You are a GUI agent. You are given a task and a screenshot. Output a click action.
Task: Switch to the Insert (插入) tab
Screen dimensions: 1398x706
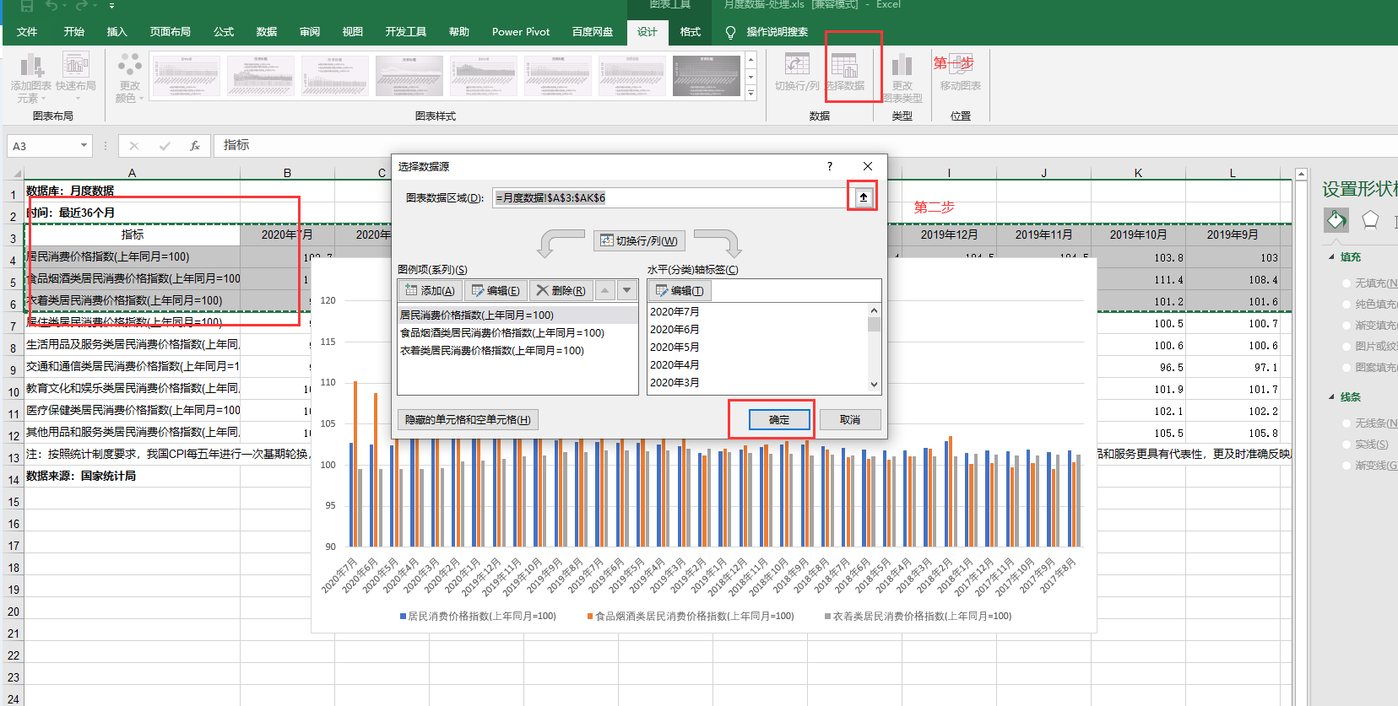(x=116, y=32)
